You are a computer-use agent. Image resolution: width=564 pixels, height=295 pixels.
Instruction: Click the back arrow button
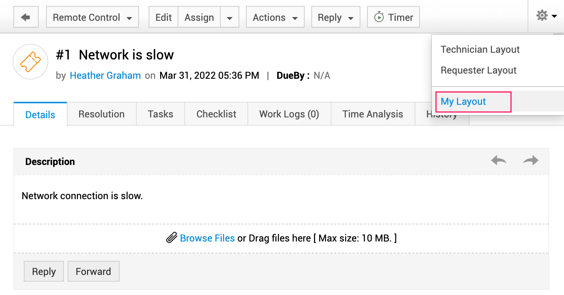[x=26, y=17]
